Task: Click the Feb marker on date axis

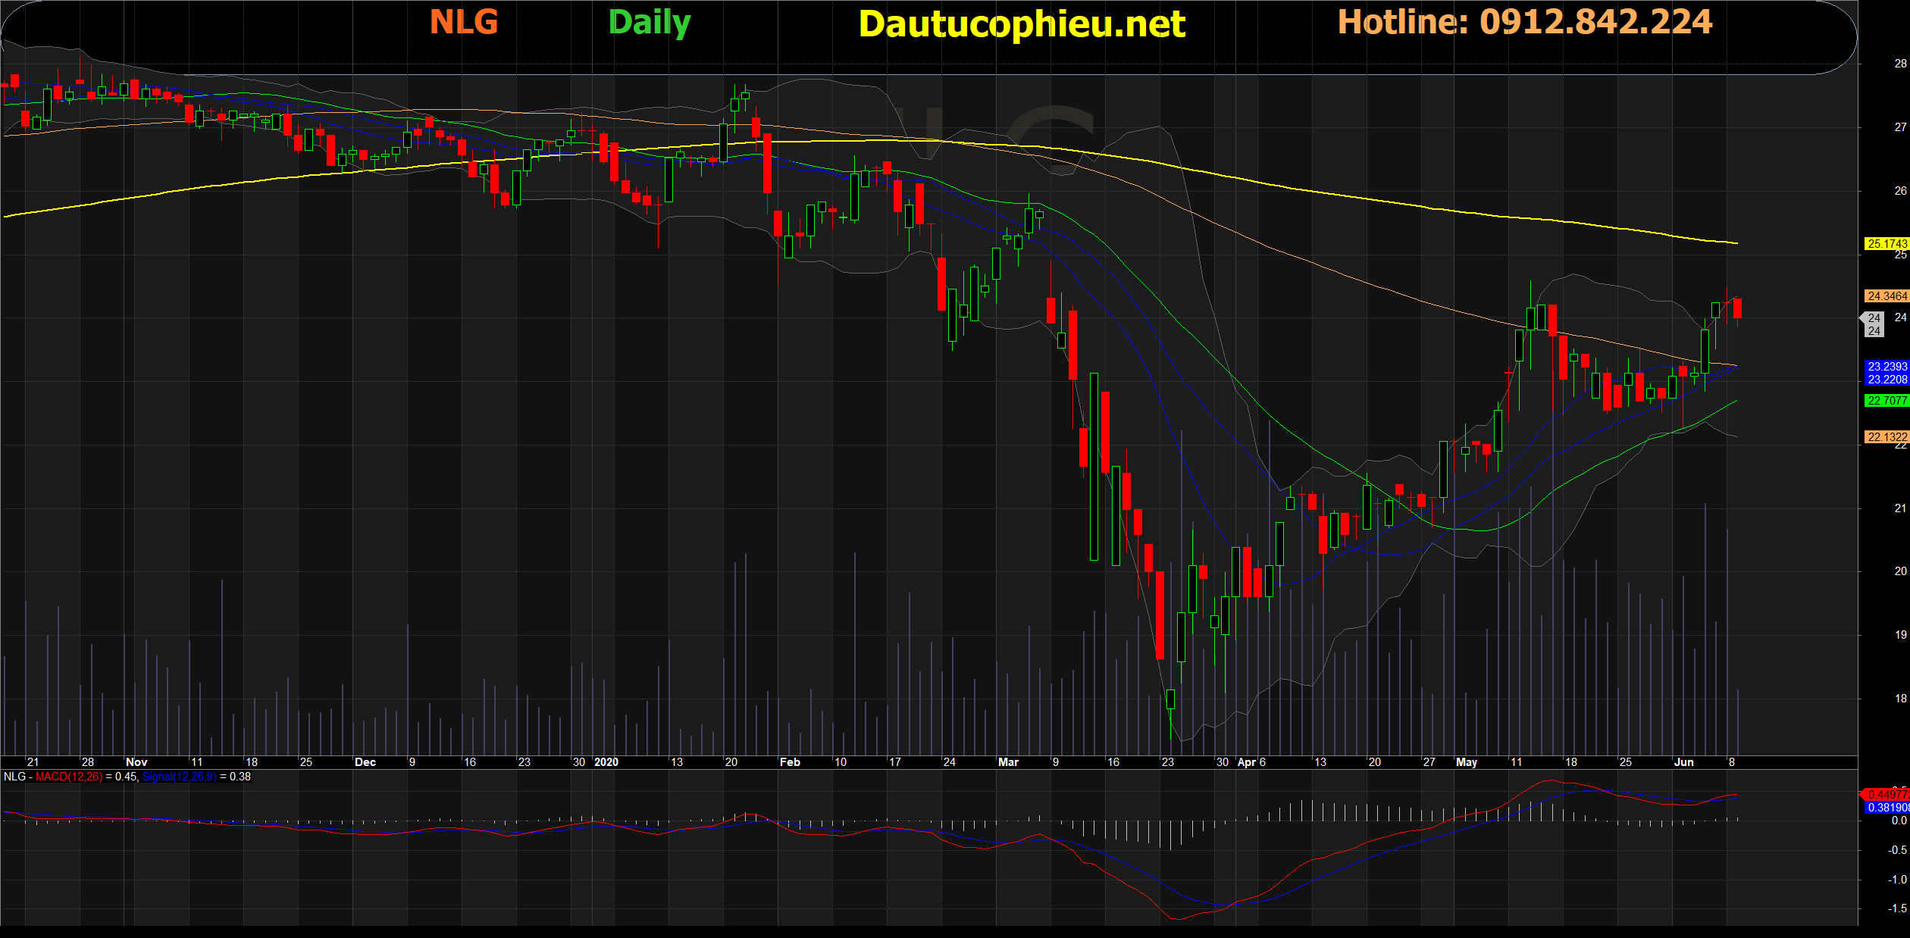Action: click(790, 762)
